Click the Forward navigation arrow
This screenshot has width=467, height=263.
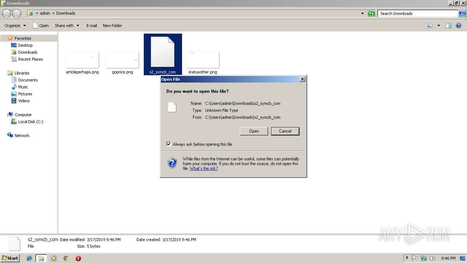pos(17,14)
